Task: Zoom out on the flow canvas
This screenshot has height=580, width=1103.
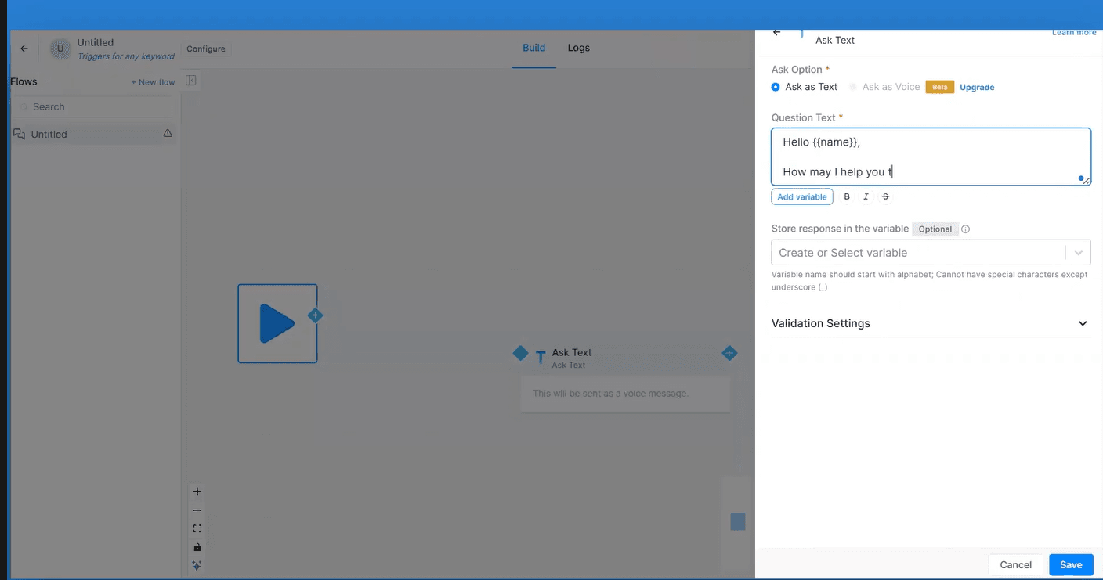Action: tap(197, 510)
